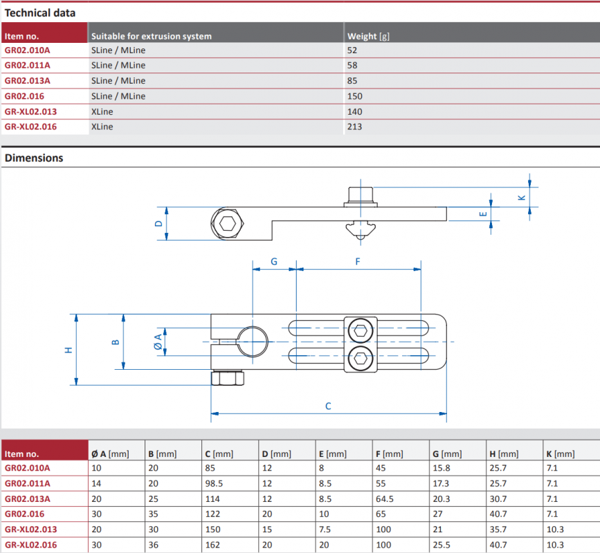Click the C value "98.5" for GR02.011A

pyautogui.click(x=214, y=483)
